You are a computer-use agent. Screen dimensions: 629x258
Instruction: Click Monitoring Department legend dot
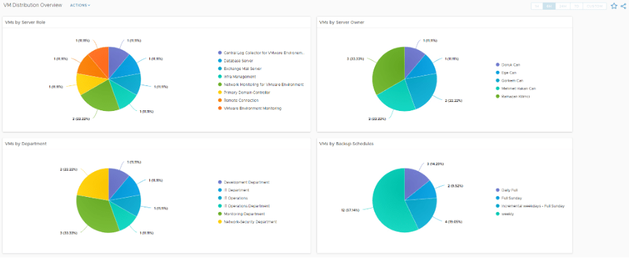[x=220, y=214]
